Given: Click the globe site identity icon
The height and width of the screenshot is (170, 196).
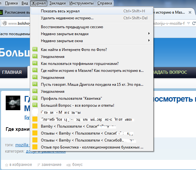Looking at the screenshot, I should 5,23.
